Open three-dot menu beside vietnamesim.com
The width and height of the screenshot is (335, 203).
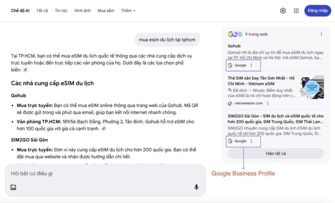click(268, 103)
